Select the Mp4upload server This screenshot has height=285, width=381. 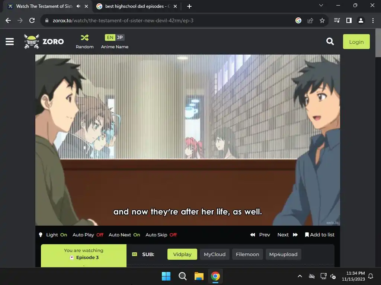click(283, 254)
